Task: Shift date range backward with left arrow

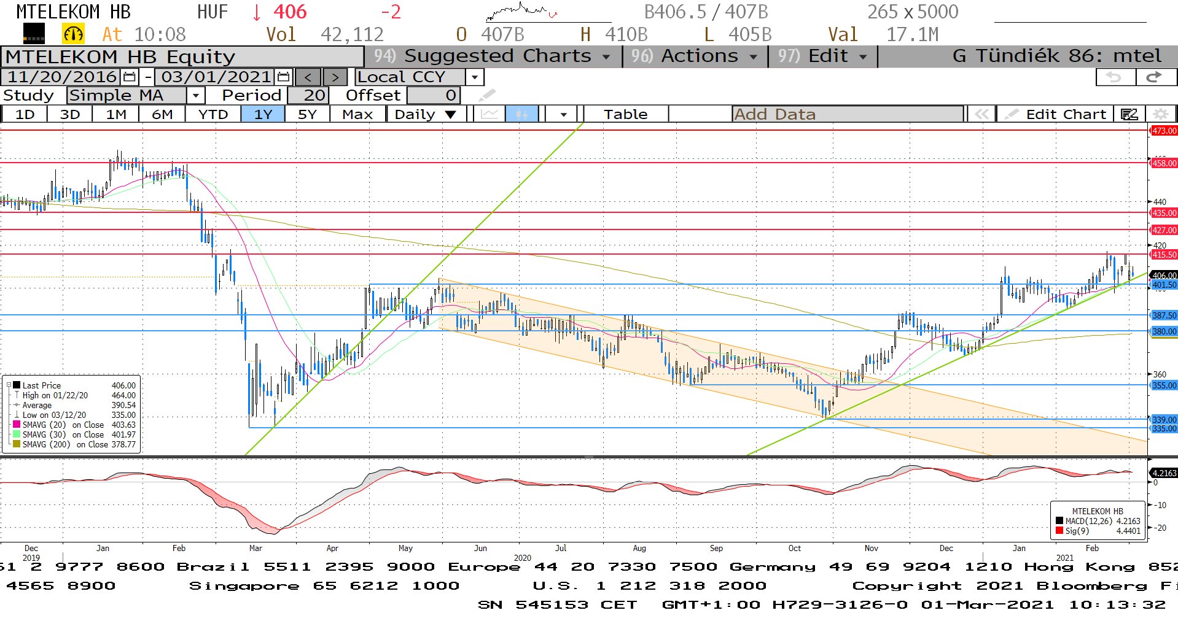Action: click(x=308, y=77)
